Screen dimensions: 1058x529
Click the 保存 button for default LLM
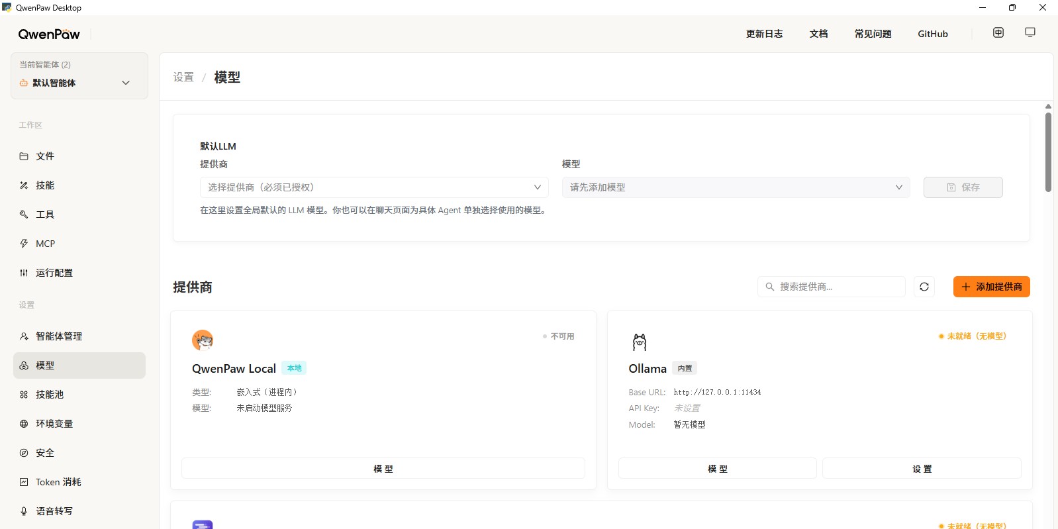[963, 187]
